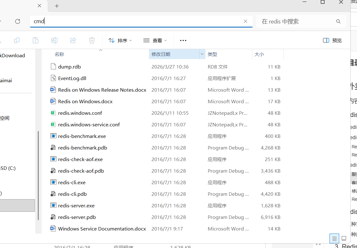Open the 查看 view dropdown
Viewport: 357px width, 248px height.
155,40
